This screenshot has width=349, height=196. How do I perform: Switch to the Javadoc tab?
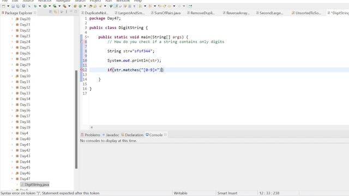pyautogui.click(x=111, y=135)
